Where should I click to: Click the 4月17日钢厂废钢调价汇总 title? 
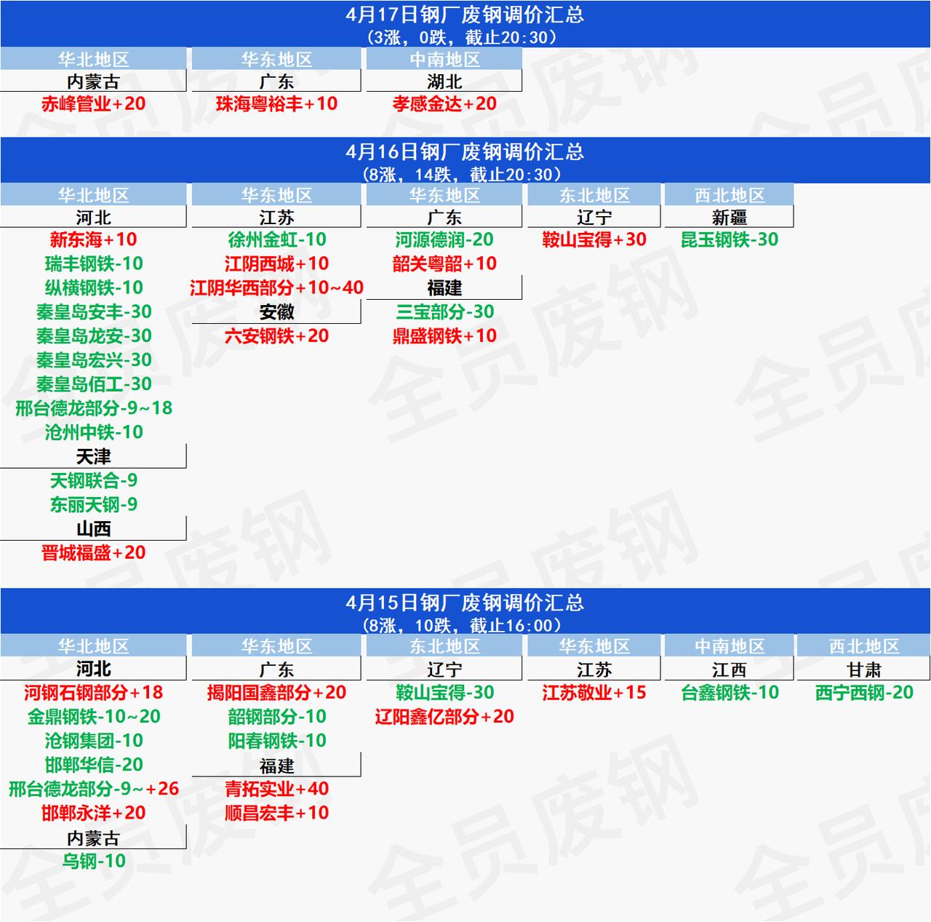click(465, 15)
